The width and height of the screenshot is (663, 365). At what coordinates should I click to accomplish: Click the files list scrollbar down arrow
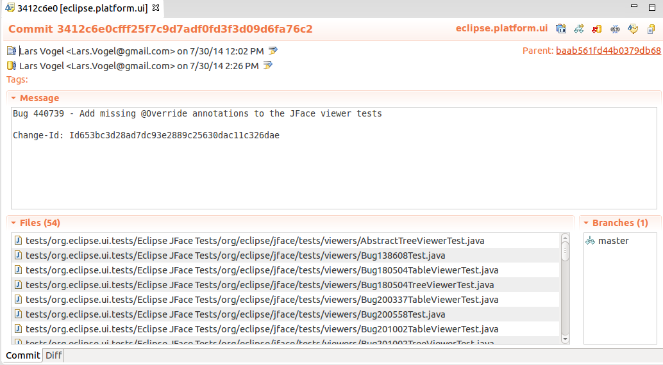point(565,339)
